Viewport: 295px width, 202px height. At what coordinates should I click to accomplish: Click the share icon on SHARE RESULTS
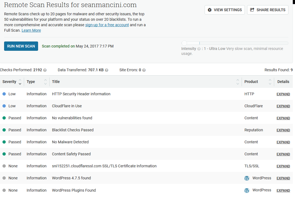(252, 10)
